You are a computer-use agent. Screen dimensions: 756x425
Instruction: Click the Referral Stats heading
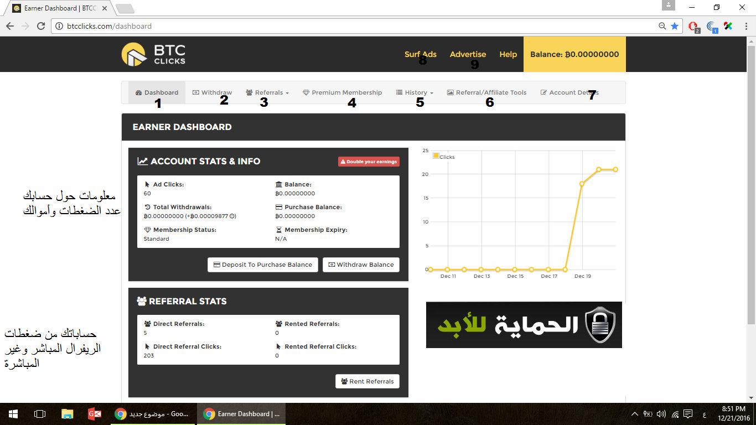pyautogui.click(x=182, y=302)
